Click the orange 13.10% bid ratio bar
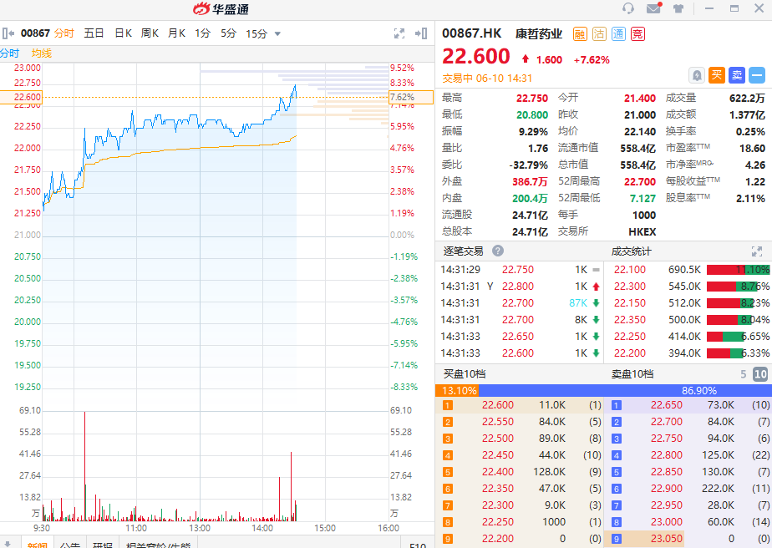772x548 pixels. [457, 391]
